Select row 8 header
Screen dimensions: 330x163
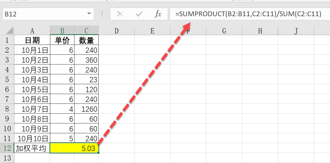[x=7, y=109]
